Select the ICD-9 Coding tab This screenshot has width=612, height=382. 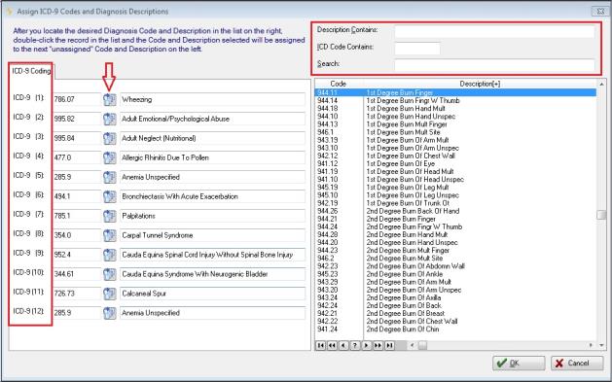point(31,71)
